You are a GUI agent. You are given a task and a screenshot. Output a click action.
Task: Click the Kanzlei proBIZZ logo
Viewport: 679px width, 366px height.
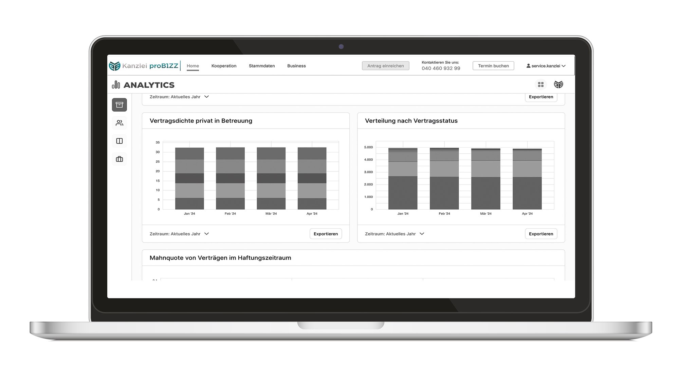tap(144, 66)
